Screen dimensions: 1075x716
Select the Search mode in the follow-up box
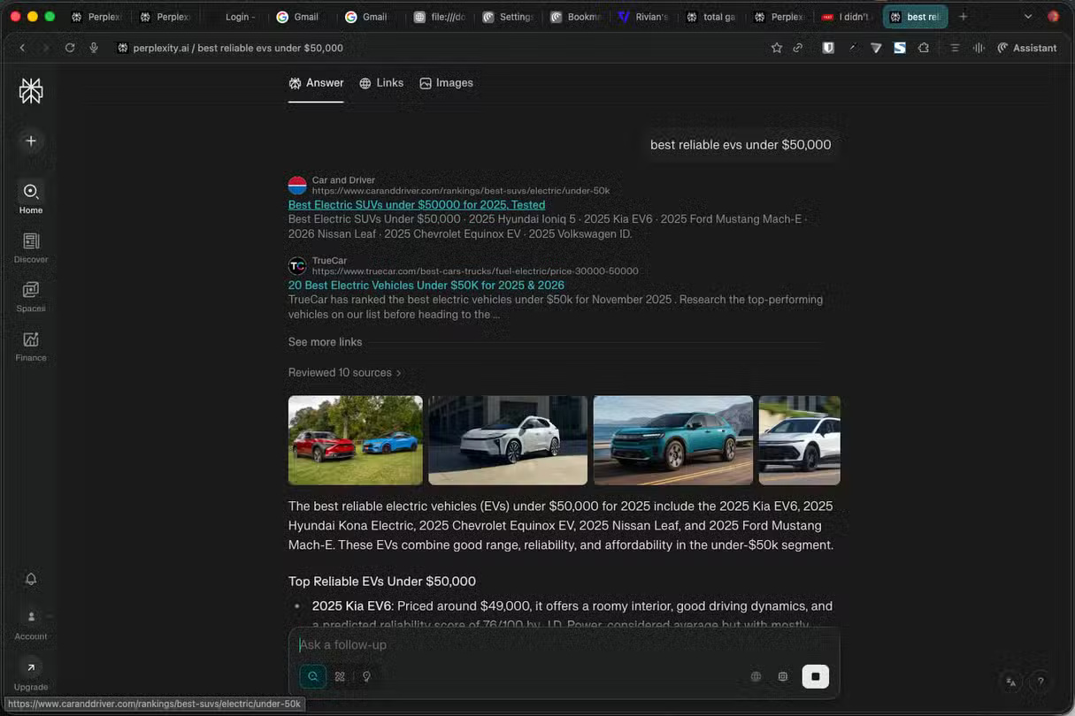tap(313, 676)
